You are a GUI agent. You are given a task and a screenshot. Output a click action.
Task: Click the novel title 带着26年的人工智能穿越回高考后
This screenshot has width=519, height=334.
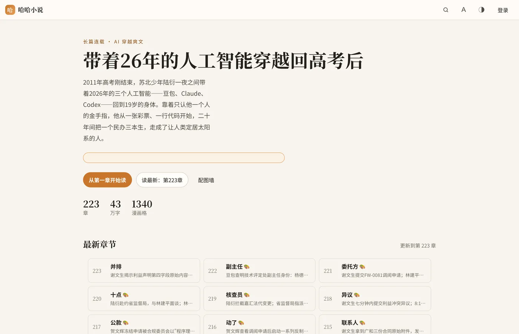[223, 60]
